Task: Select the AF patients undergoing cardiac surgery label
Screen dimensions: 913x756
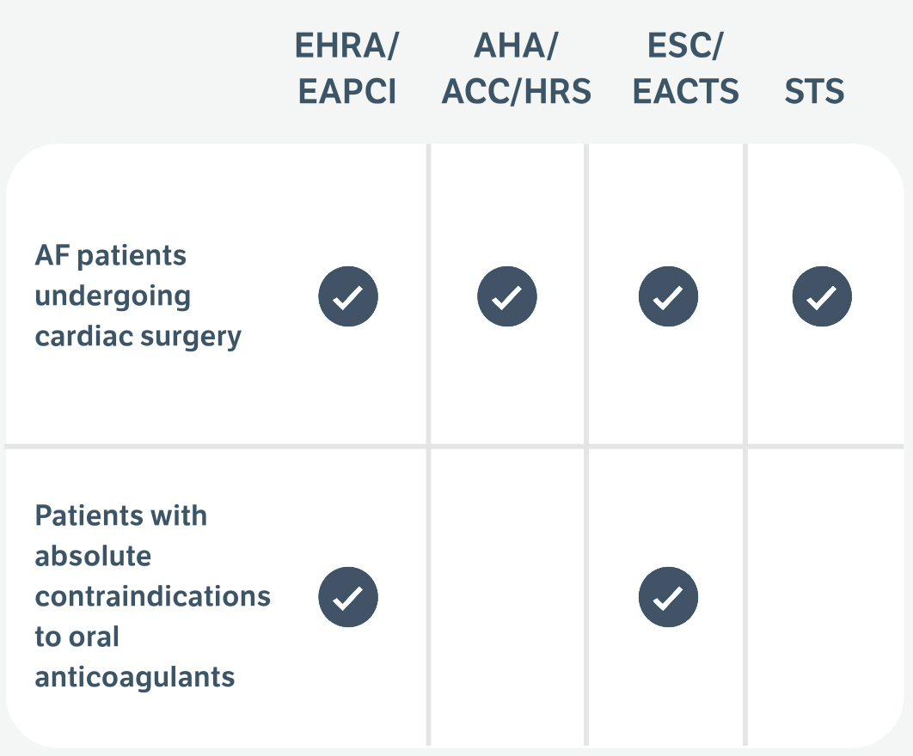Action: tap(138, 296)
